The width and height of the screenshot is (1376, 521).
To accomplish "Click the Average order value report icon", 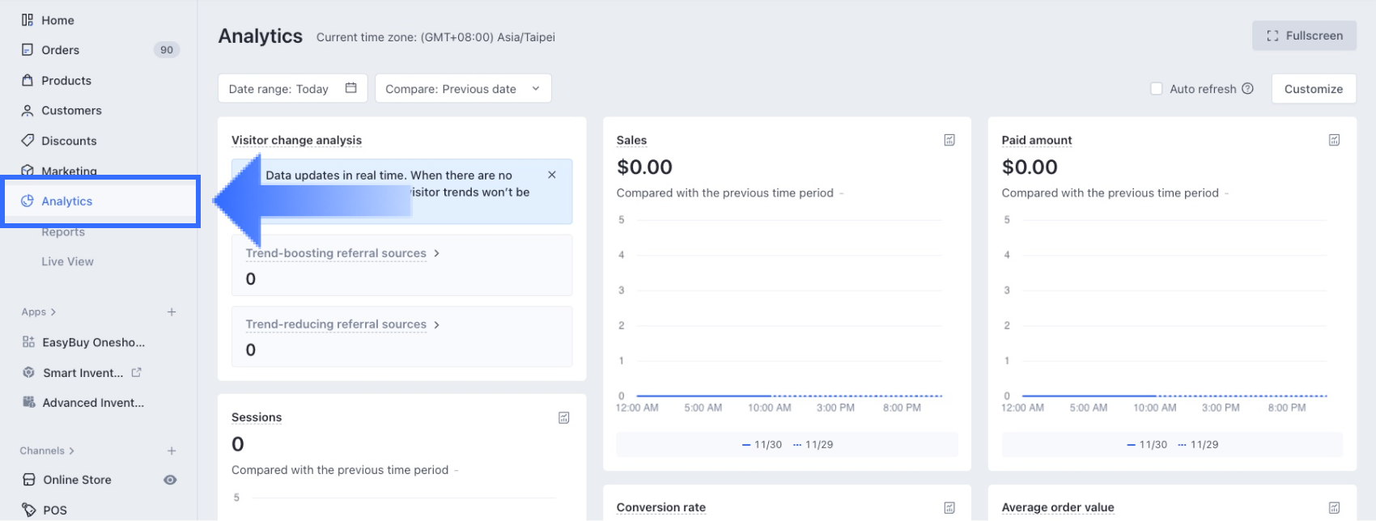I will pos(1334,508).
